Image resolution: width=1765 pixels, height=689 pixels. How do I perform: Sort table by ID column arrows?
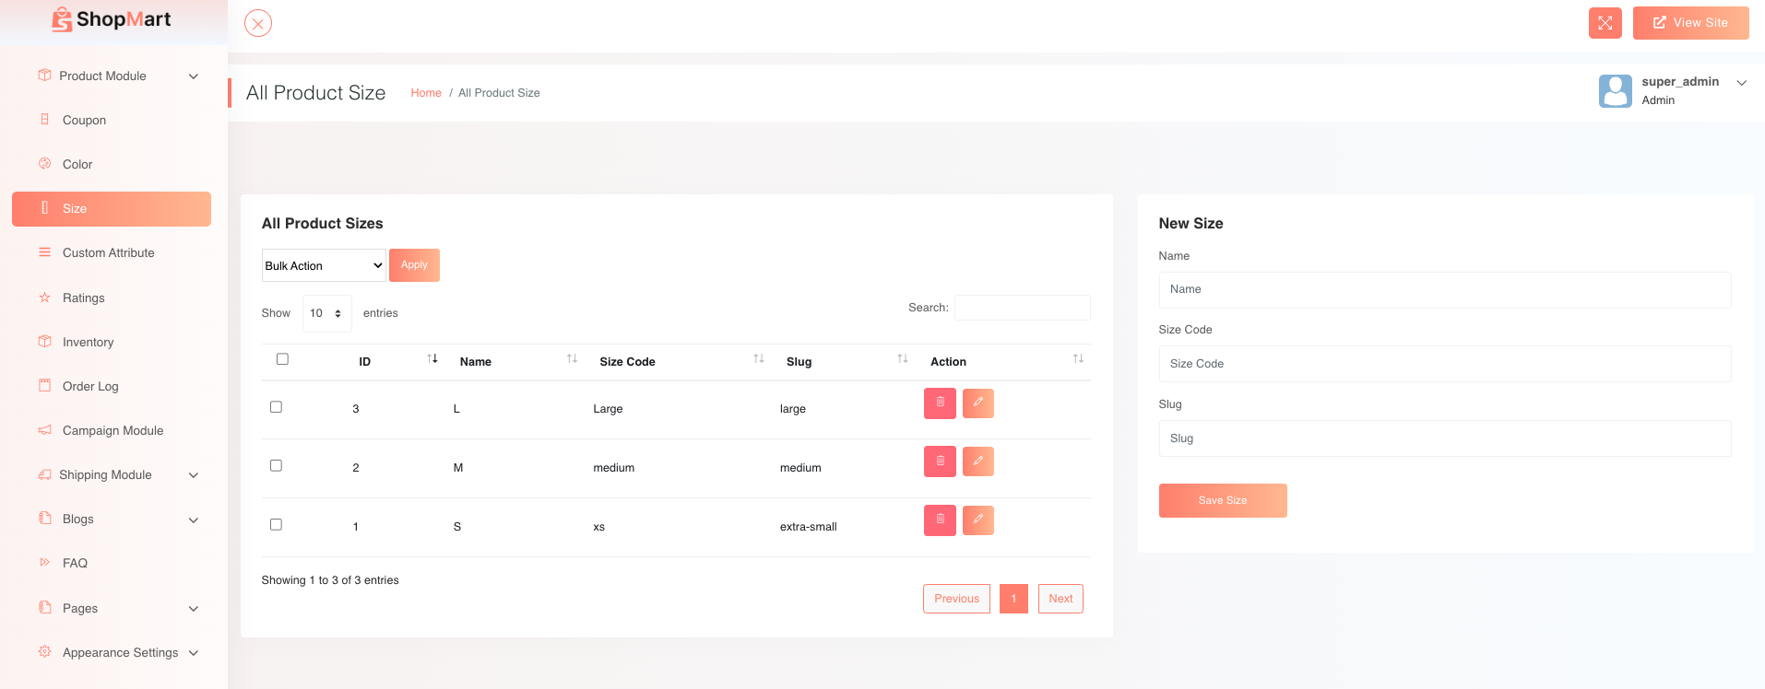432,359
